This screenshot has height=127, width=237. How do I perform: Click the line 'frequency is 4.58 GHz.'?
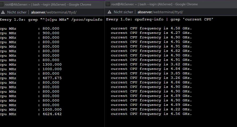coord(151,28)
